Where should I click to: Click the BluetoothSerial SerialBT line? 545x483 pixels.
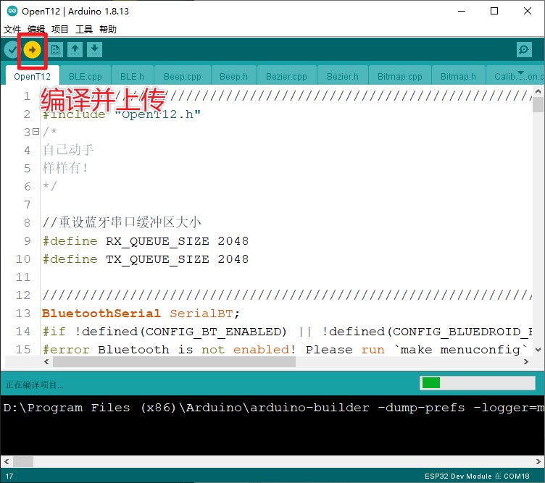tap(141, 314)
